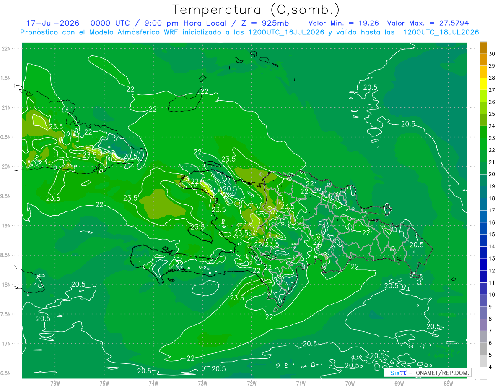Click the 21N latitude axis label
This screenshot has width=503, height=389.
coord(7,108)
